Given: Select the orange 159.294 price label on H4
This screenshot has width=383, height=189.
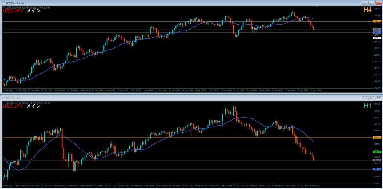Looking at the screenshot, I should point(377,22).
